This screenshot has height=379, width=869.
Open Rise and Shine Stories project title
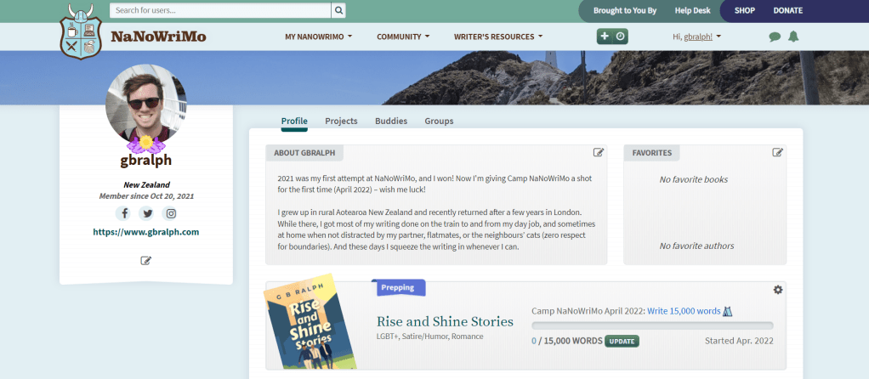[445, 321]
